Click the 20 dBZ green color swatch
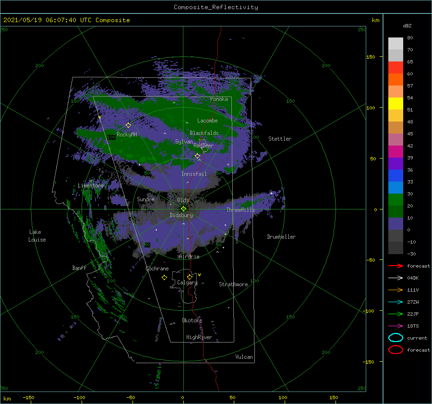This screenshot has width=432, height=404. point(396,211)
